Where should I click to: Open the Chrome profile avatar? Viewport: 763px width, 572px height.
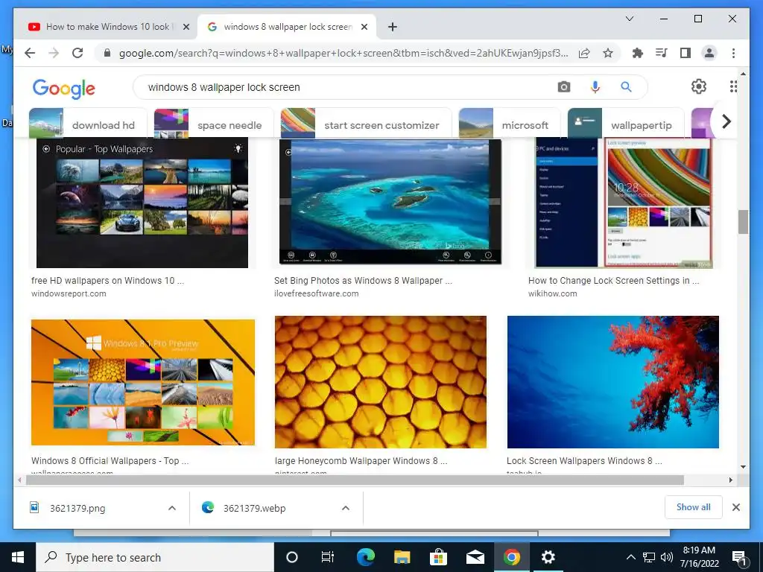709,53
